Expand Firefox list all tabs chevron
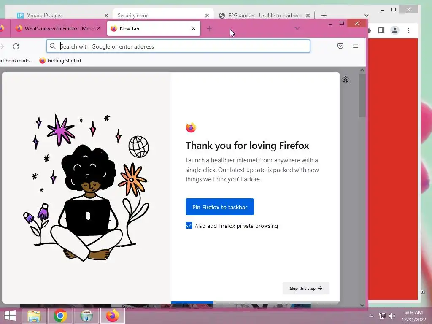 click(297, 28)
